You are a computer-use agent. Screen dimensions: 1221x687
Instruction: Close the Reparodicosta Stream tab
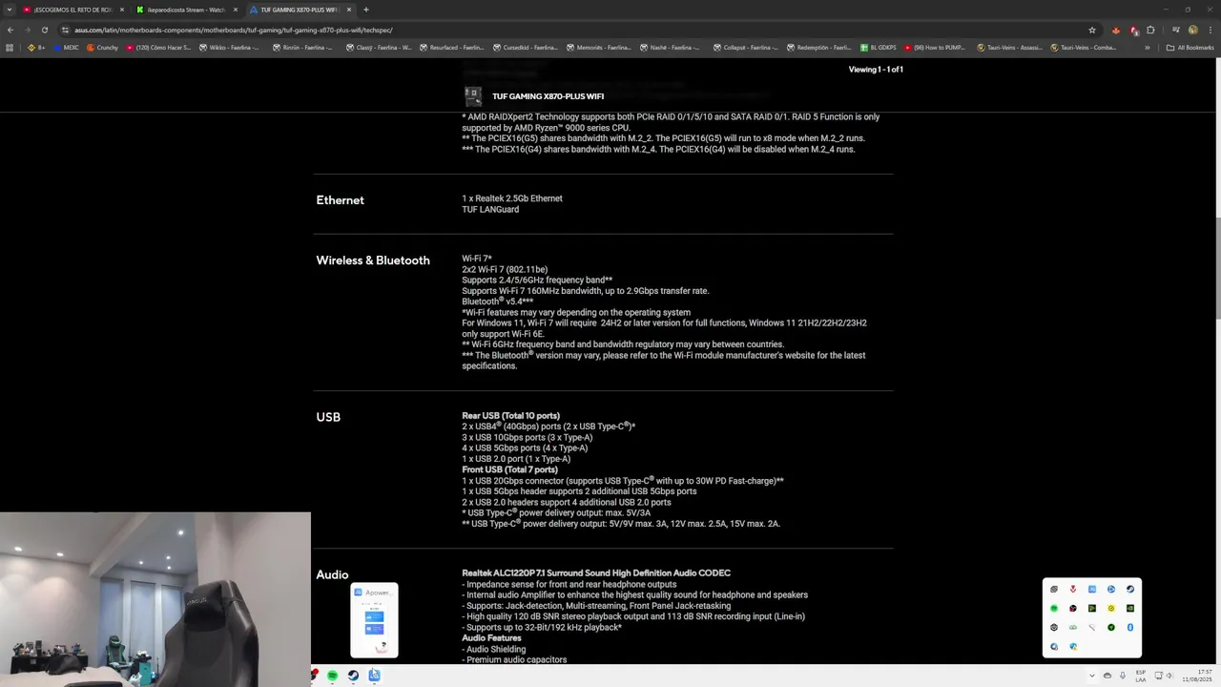click(x=236, y=10)
